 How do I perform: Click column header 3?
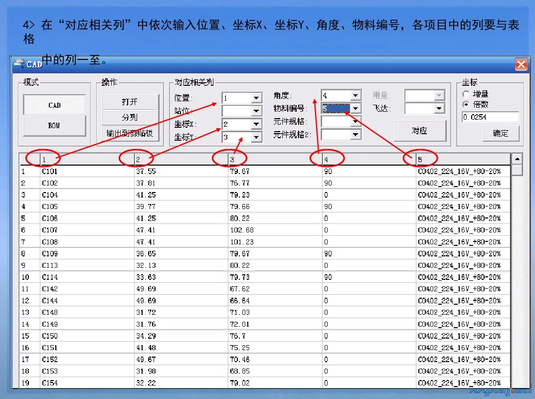point(275,160)
